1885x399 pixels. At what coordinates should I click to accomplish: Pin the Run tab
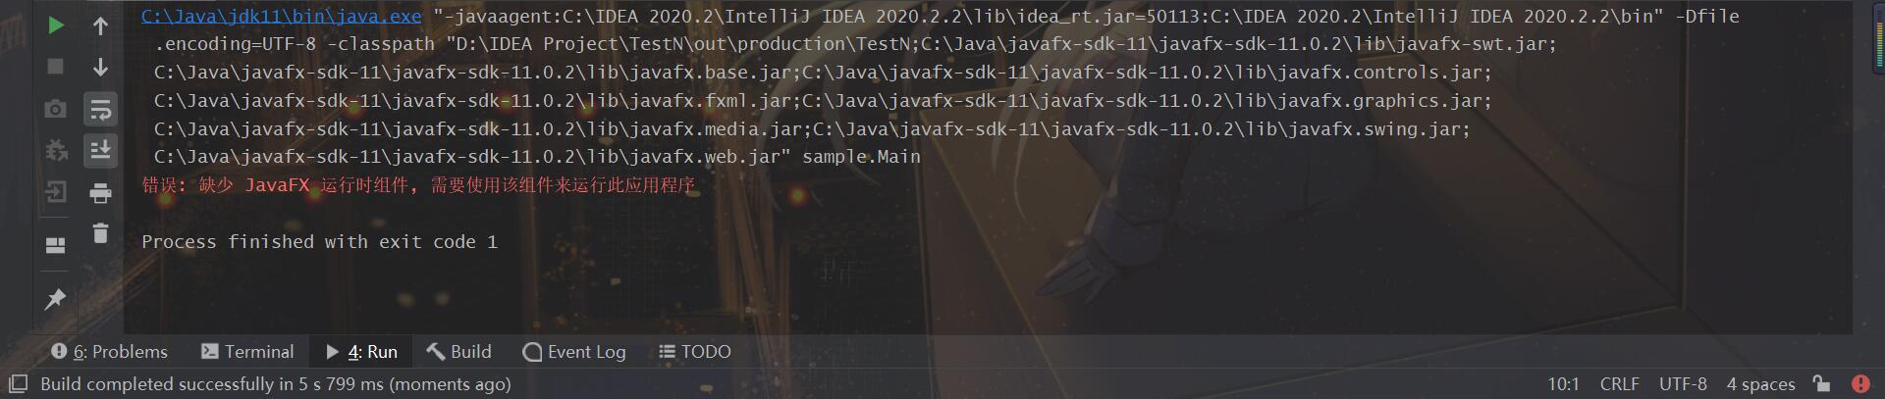(x=56, y=299)
